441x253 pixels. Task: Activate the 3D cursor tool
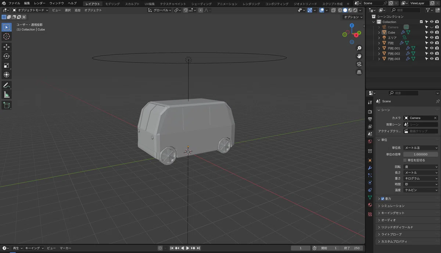7,36
